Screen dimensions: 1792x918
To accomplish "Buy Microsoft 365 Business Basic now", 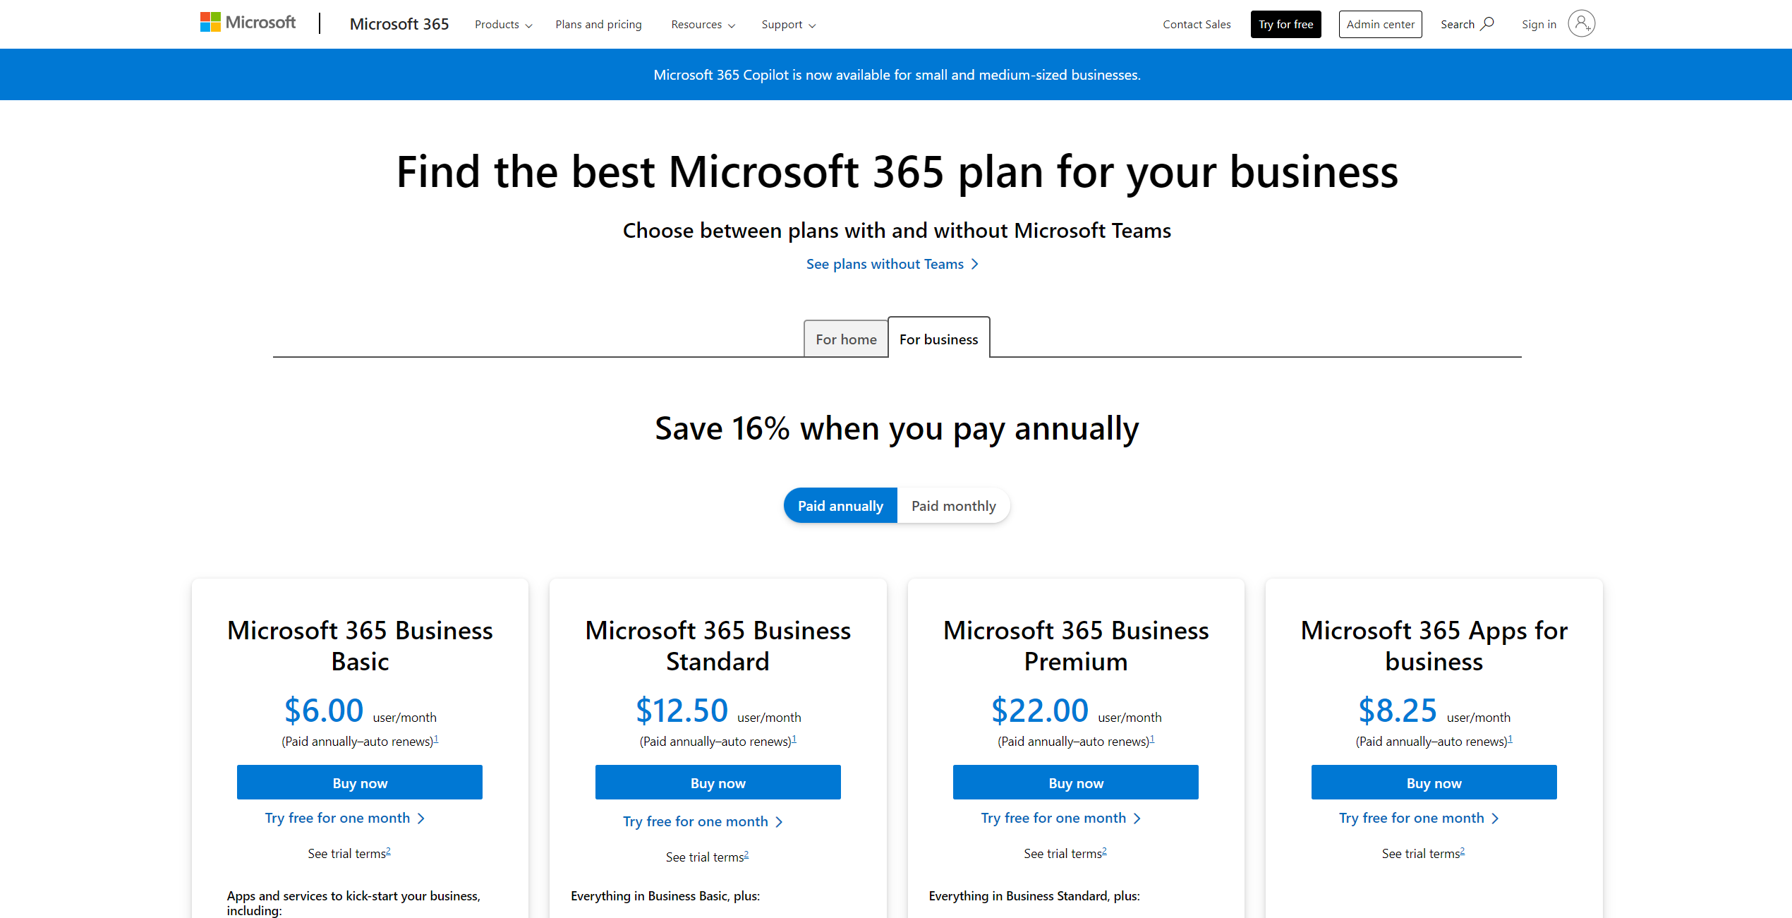I will coord(359,783).
